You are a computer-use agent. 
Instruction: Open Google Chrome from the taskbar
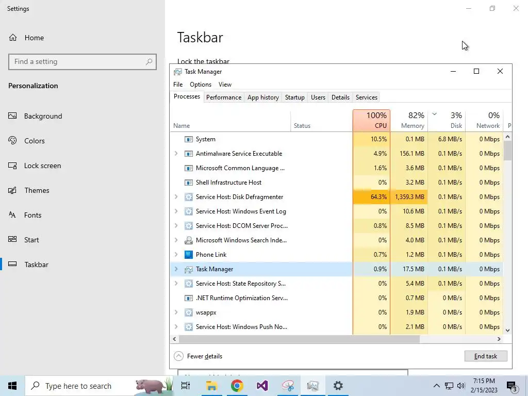coord(237,386)
